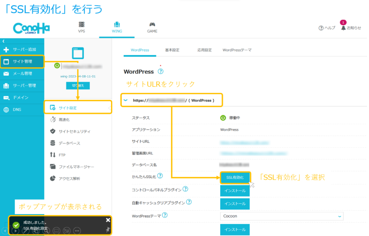Collapse the left sidebar with the arrow
The width and height of the screenshot is (369, 236).
4,41
